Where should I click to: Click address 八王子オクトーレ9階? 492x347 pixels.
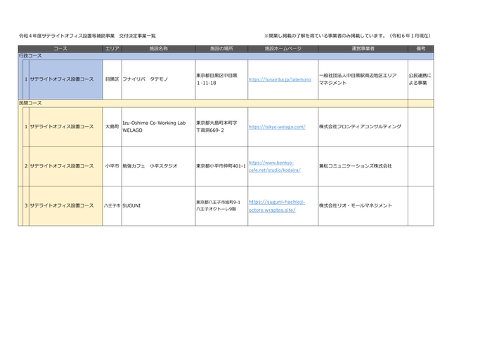216,210
